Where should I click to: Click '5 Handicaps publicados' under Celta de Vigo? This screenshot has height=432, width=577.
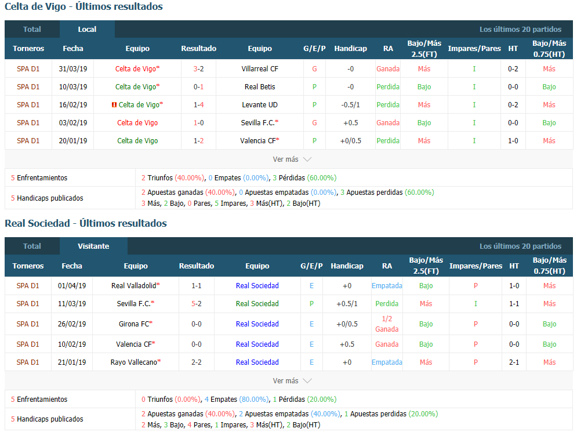coord(47,198)
